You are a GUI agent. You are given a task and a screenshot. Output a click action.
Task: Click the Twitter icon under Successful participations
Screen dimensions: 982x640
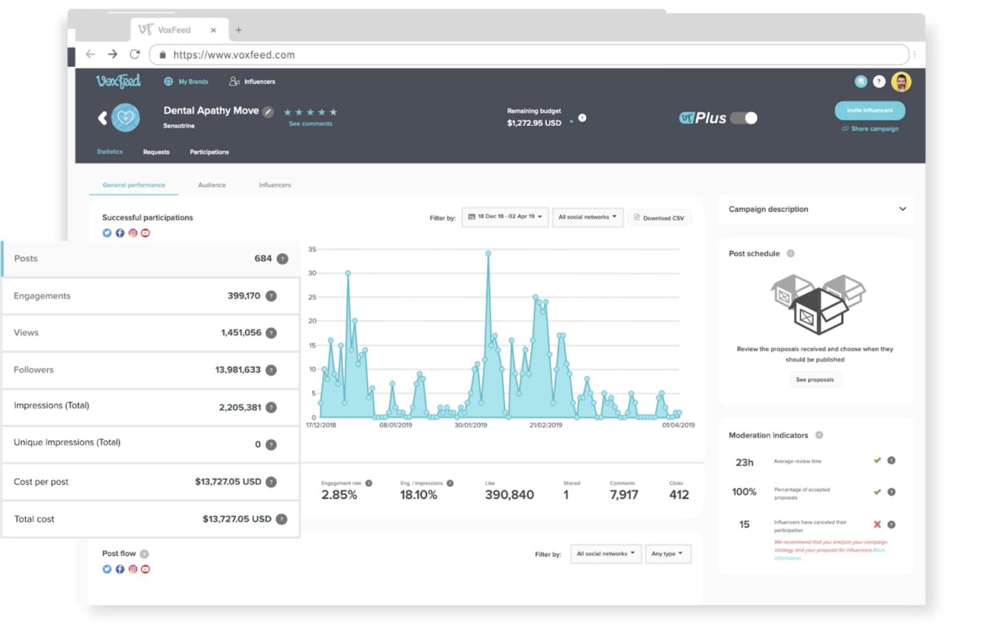coord(107,233)
